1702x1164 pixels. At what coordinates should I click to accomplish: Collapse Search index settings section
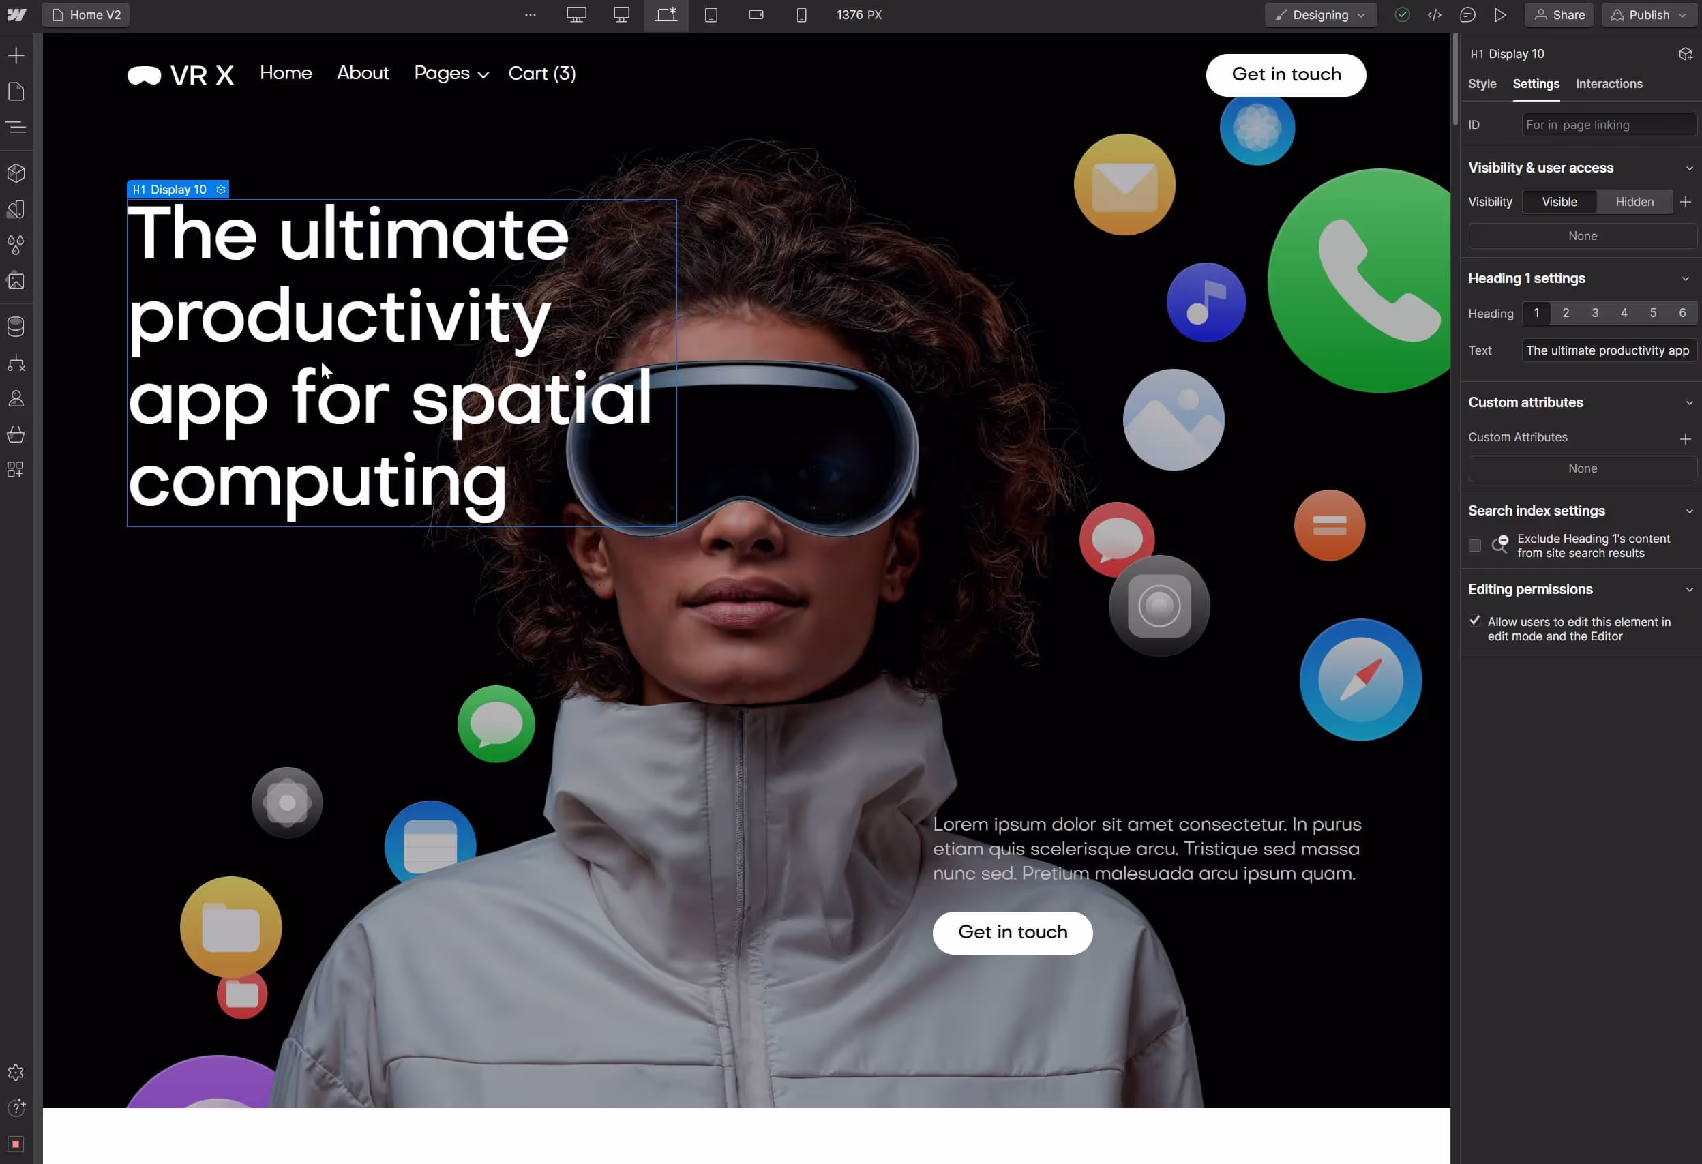(1689, 511)
